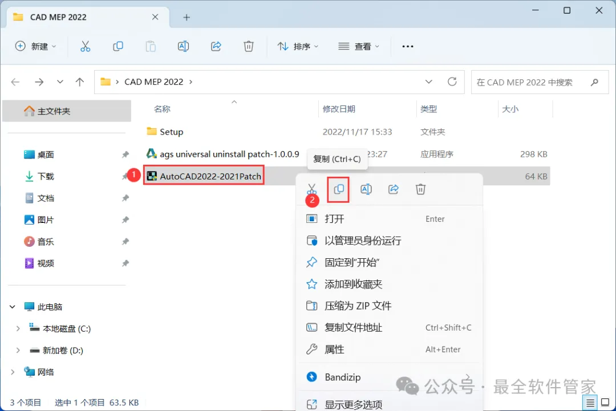Switch to large icons view in the status bar
The width and height of the screenshot is (616, 411).
[605, 403]
